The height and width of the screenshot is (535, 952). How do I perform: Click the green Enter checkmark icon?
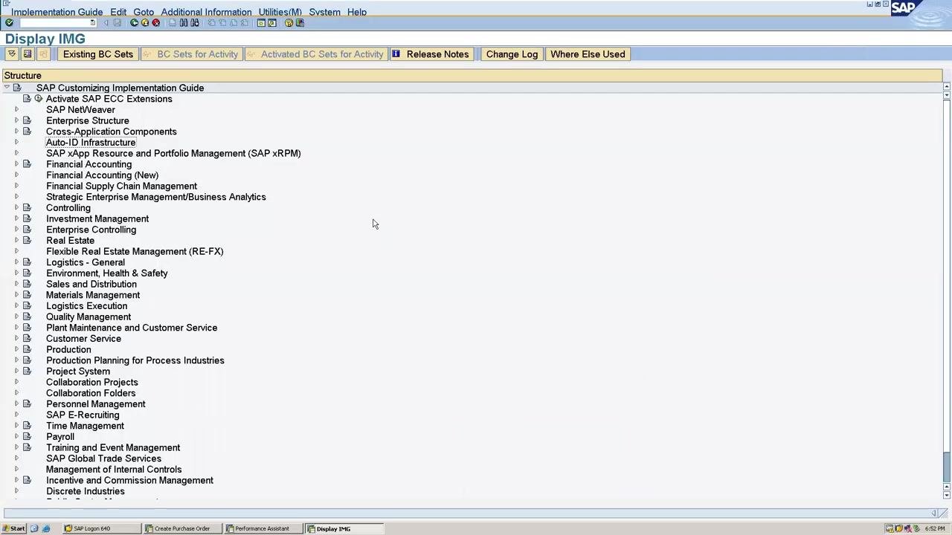point(9,23)
